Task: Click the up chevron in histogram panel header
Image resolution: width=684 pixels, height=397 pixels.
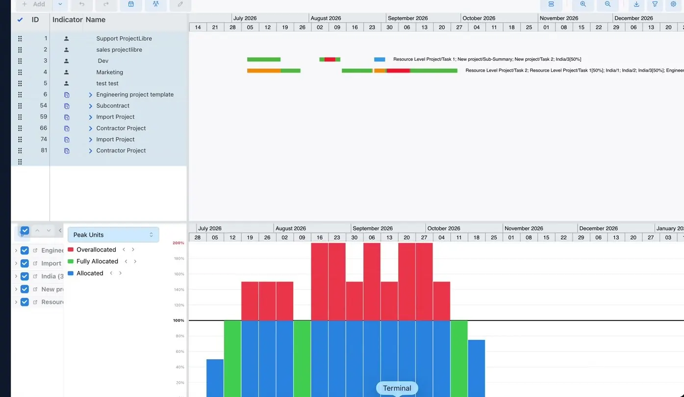Action: coord(37,230)
